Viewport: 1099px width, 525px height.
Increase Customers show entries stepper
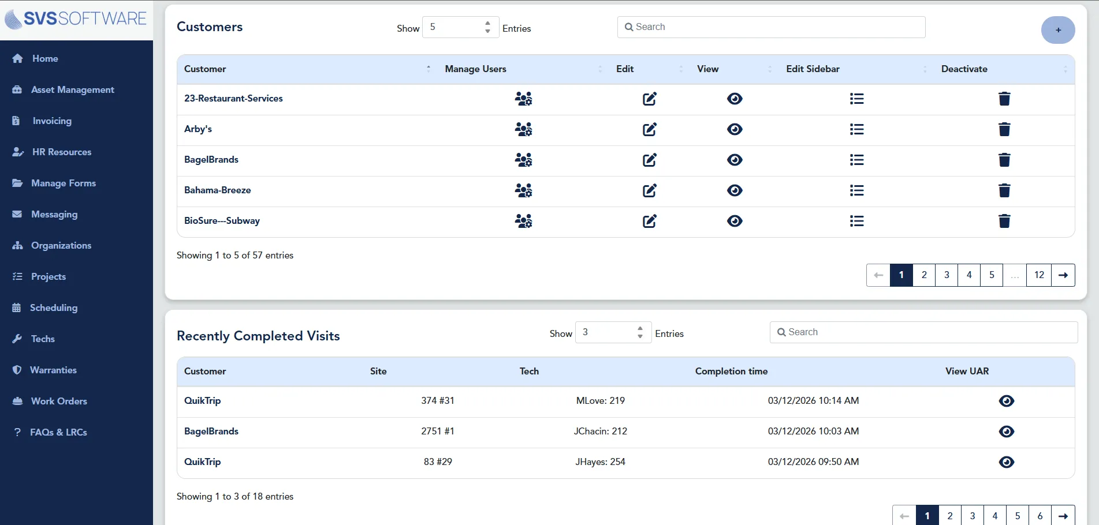tap(488, 23)
